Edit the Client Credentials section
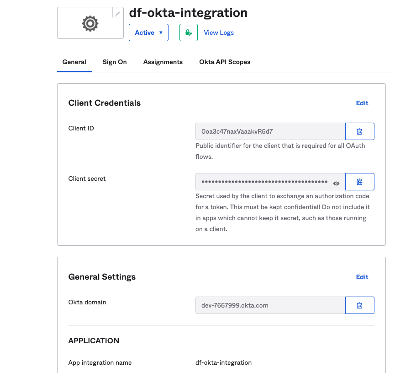Screen dimensions: 395x373 362,103
